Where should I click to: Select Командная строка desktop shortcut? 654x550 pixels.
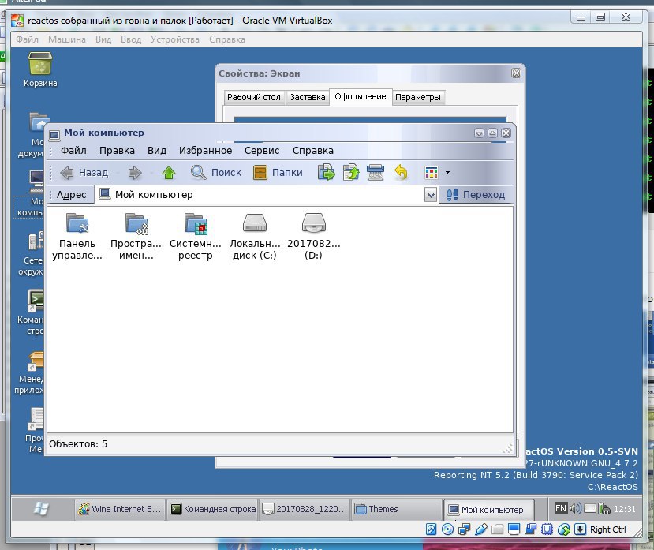31,312
